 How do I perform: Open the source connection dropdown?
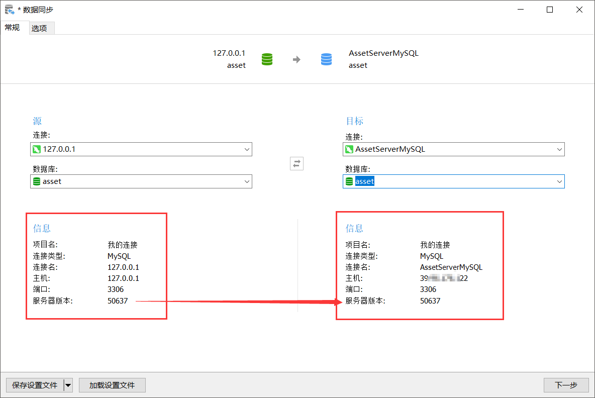pos(246,149)
